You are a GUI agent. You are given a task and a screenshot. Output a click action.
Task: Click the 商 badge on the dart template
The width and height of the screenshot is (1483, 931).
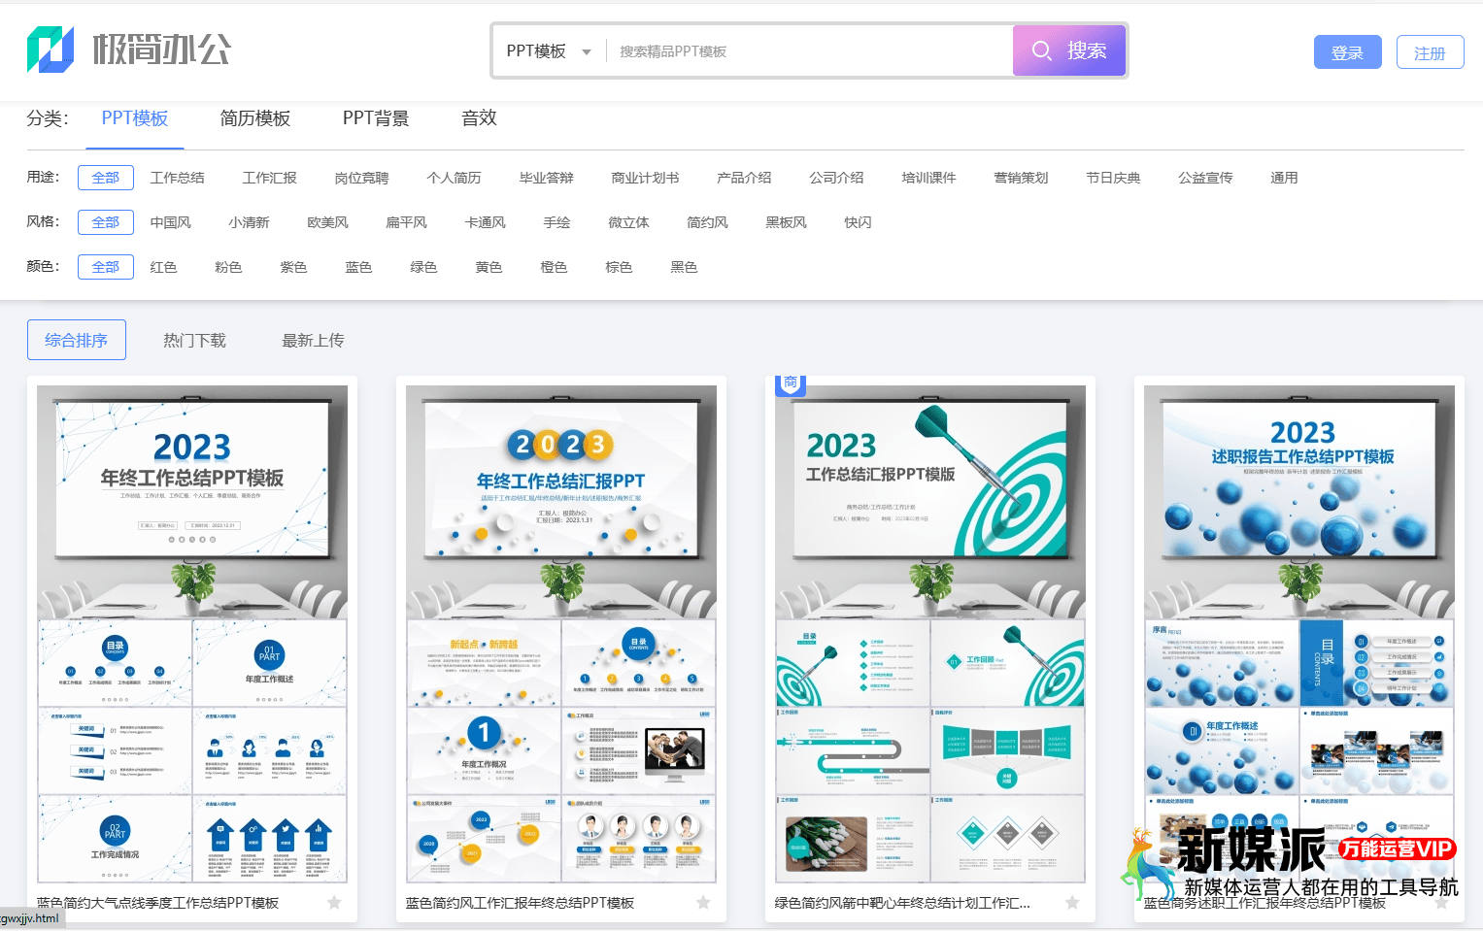tap(791, 383)
